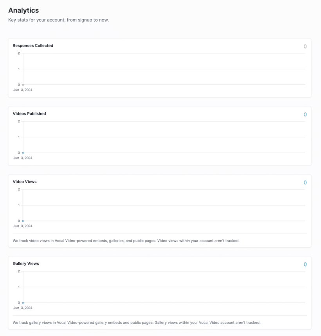Click the key stats description text

click(x=58, y=19)
